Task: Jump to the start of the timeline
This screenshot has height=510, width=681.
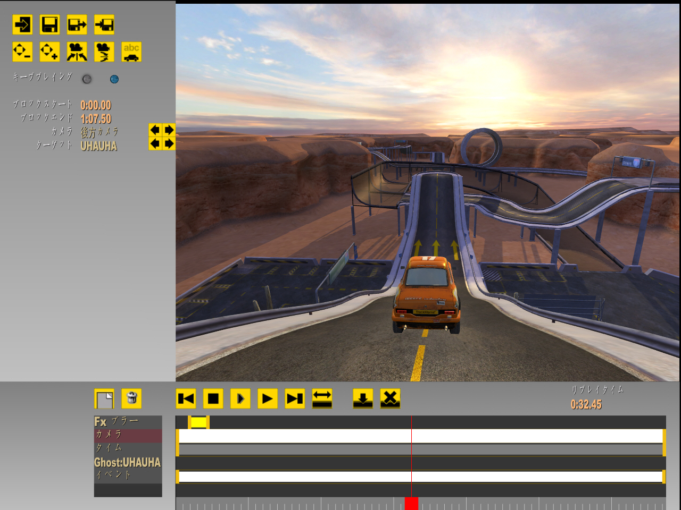Action: pos(186,398)
